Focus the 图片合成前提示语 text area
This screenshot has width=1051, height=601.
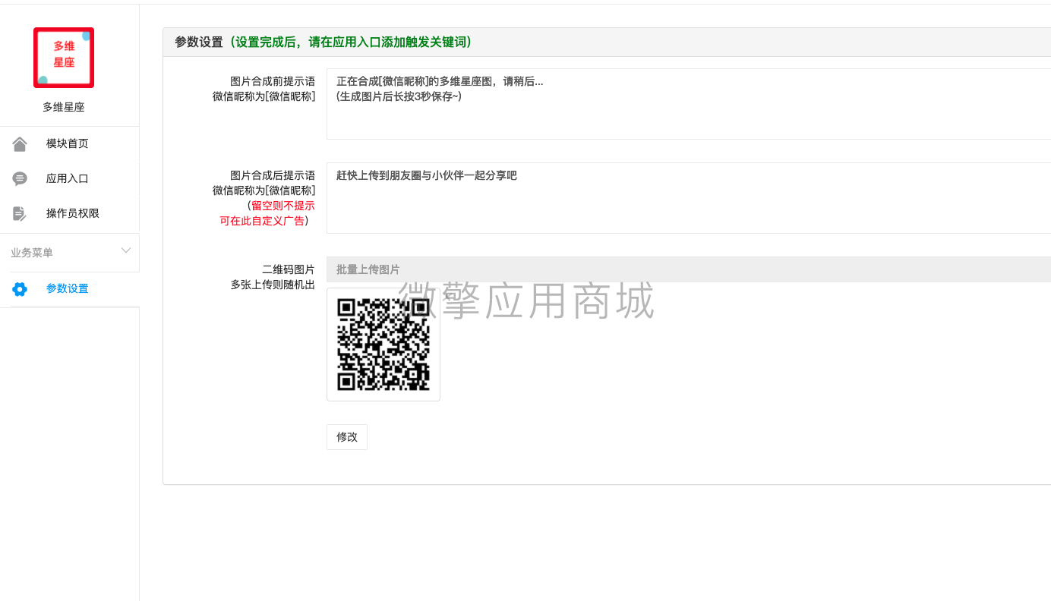(x=689, y=104)
